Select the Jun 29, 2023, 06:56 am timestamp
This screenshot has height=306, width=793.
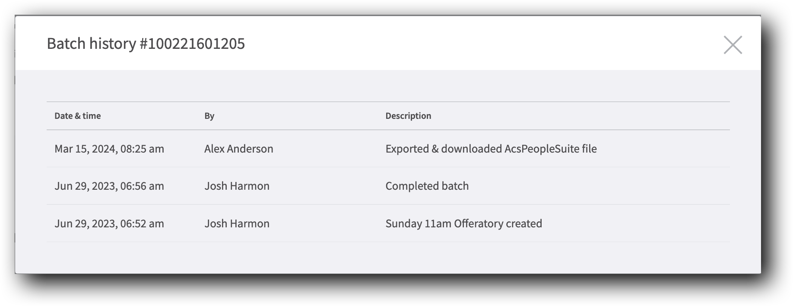109,186
